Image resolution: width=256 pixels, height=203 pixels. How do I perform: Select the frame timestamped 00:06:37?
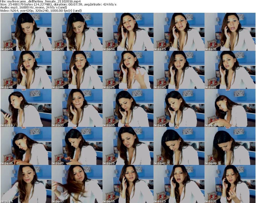pyautogui.click(x=77, y=184)
